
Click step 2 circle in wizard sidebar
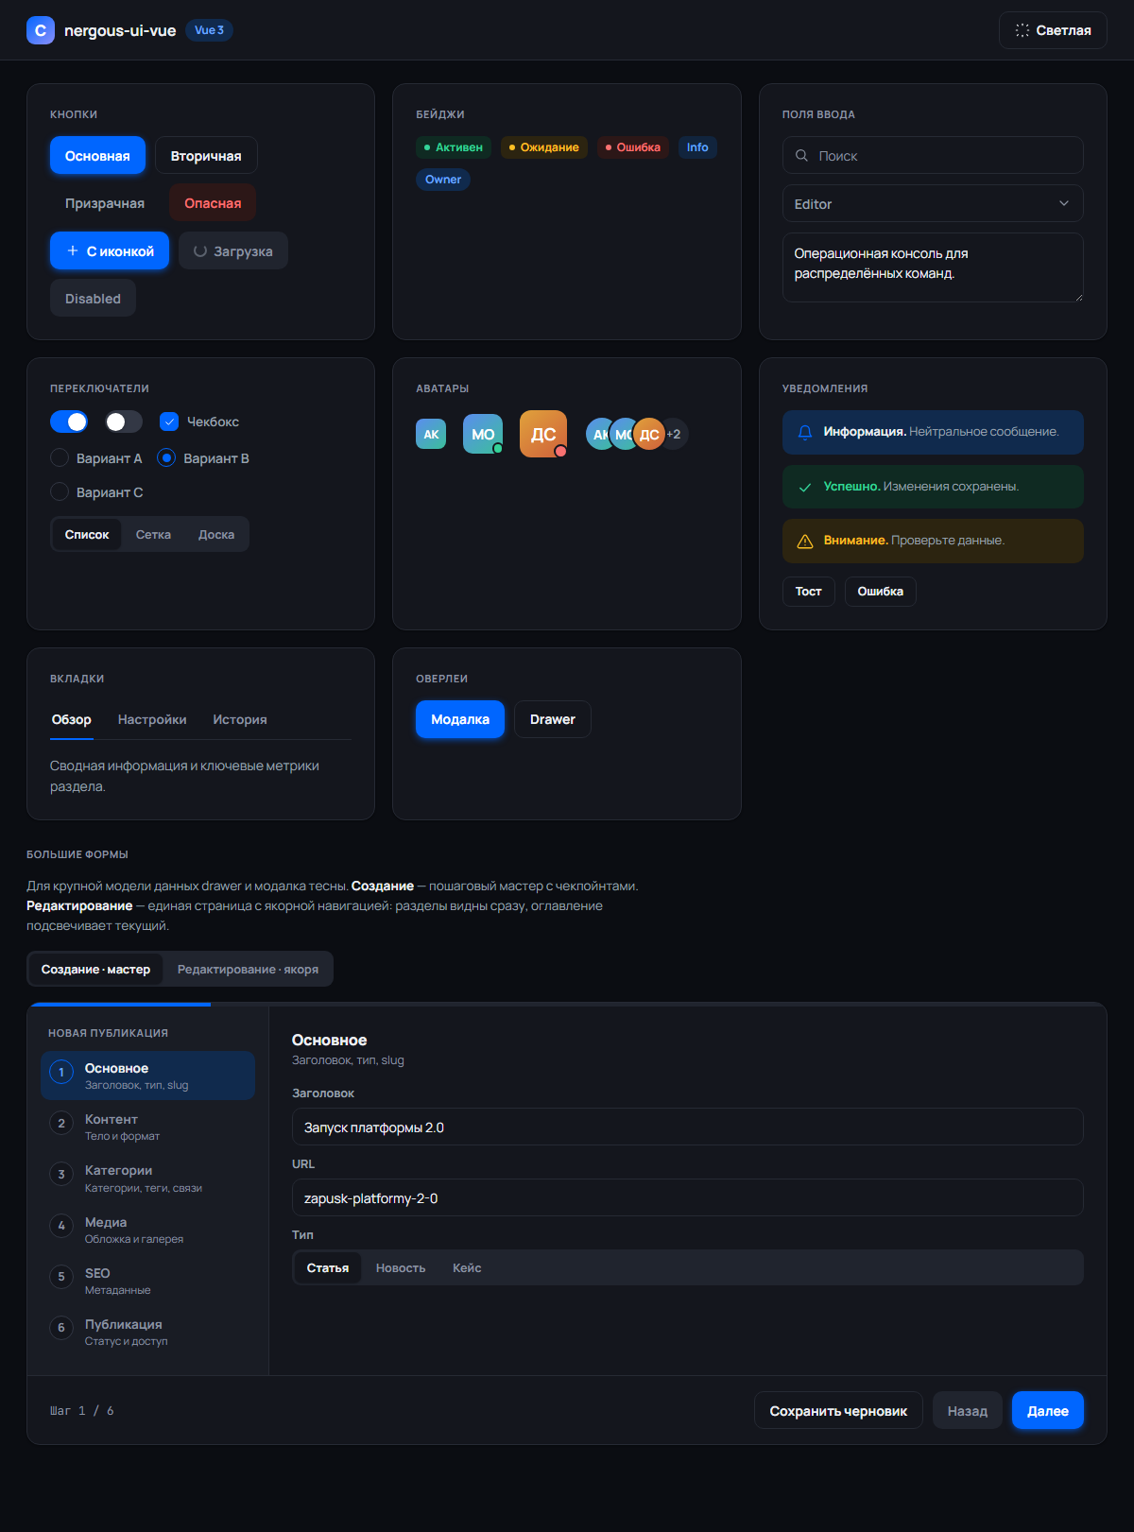coord(61,1123)
